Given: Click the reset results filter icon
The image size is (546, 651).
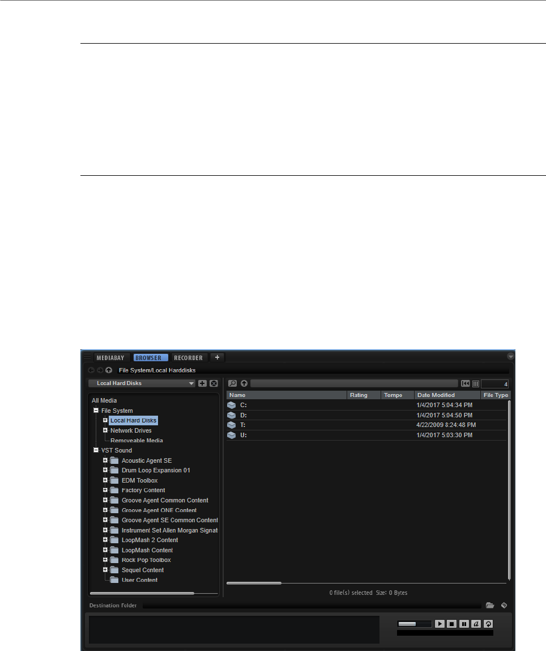Looking at the screenshot, I should [466, 383].
